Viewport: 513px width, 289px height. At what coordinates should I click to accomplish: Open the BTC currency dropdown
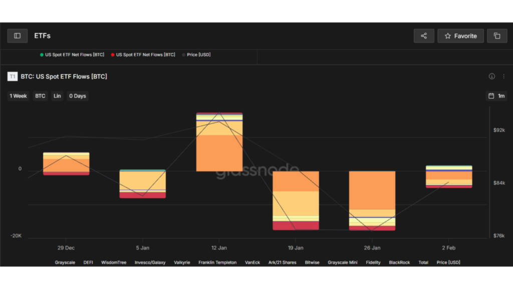pyautogui.click(x=40, y=96)
